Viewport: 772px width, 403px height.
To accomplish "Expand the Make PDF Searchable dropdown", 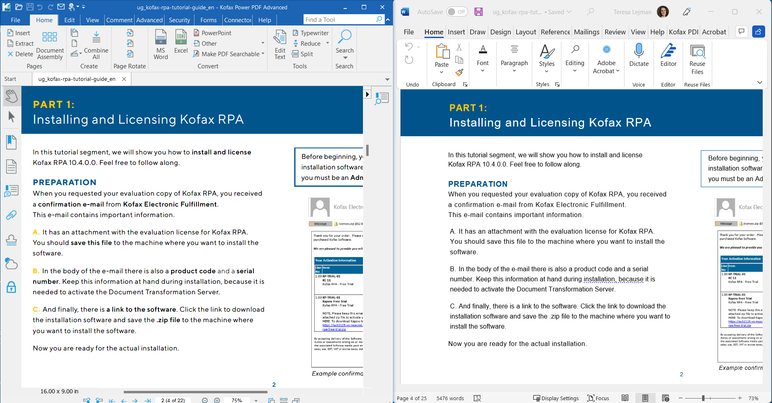I will [x=263, y=54].
